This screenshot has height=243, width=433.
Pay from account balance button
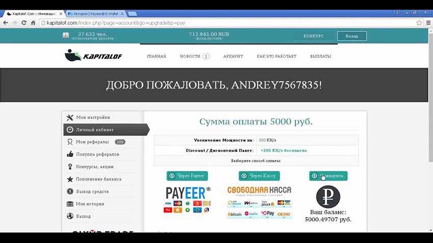(329, 176)
